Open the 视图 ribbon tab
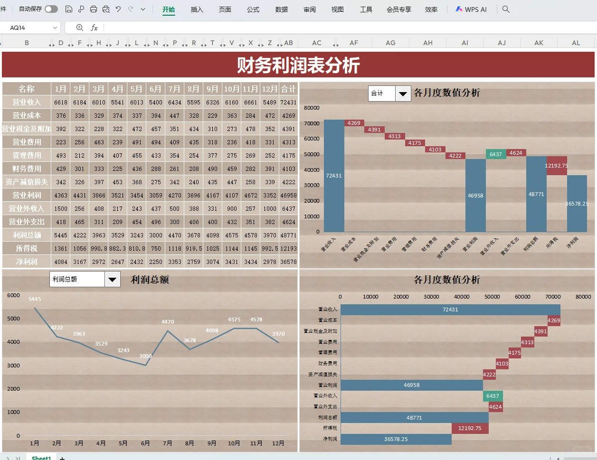This screenshot has width=597, height=460. point(338,9)
